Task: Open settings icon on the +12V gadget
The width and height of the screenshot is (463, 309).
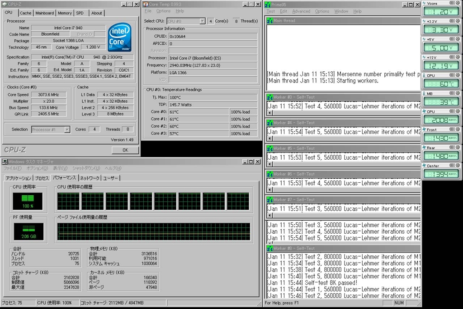Action: (x=452, y=57)
